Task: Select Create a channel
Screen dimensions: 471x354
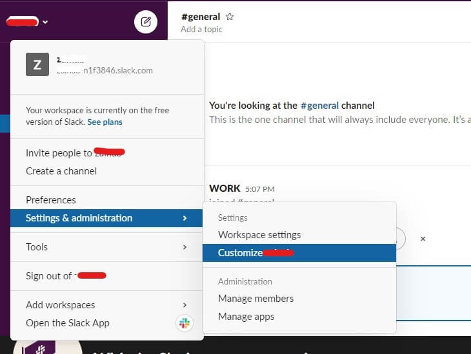Action: click(x=61, y=171)
